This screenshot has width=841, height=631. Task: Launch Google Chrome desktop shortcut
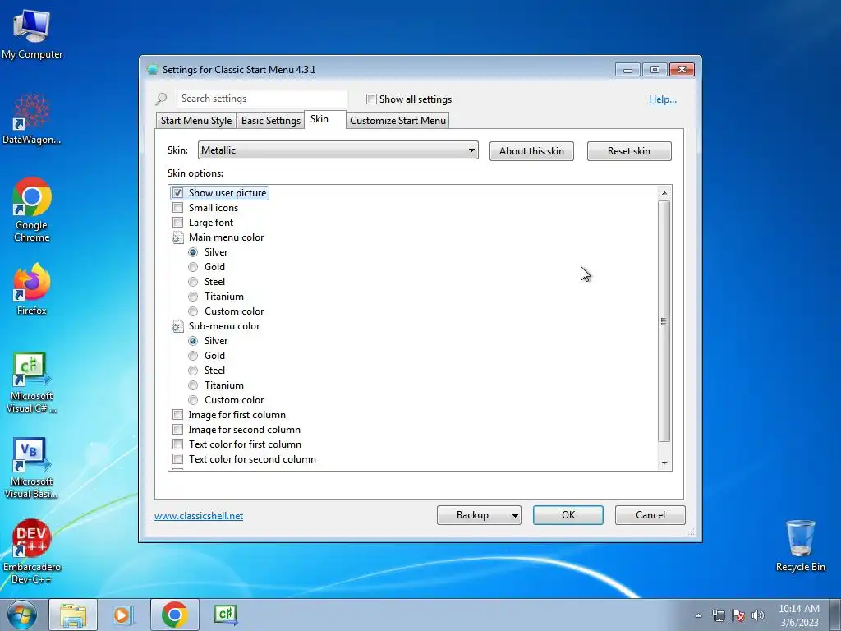pyautogui.click(x=32, y=210)
